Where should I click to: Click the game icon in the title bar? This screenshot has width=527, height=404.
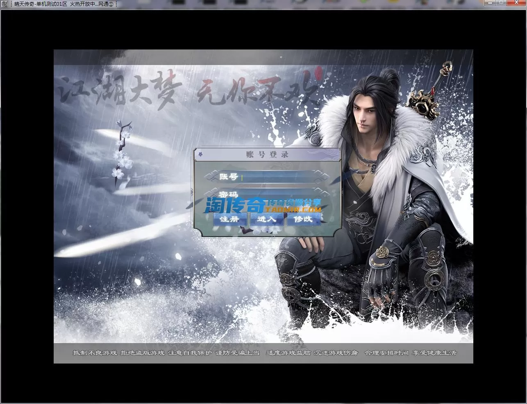pyautogui.click(x=5, y=4)
